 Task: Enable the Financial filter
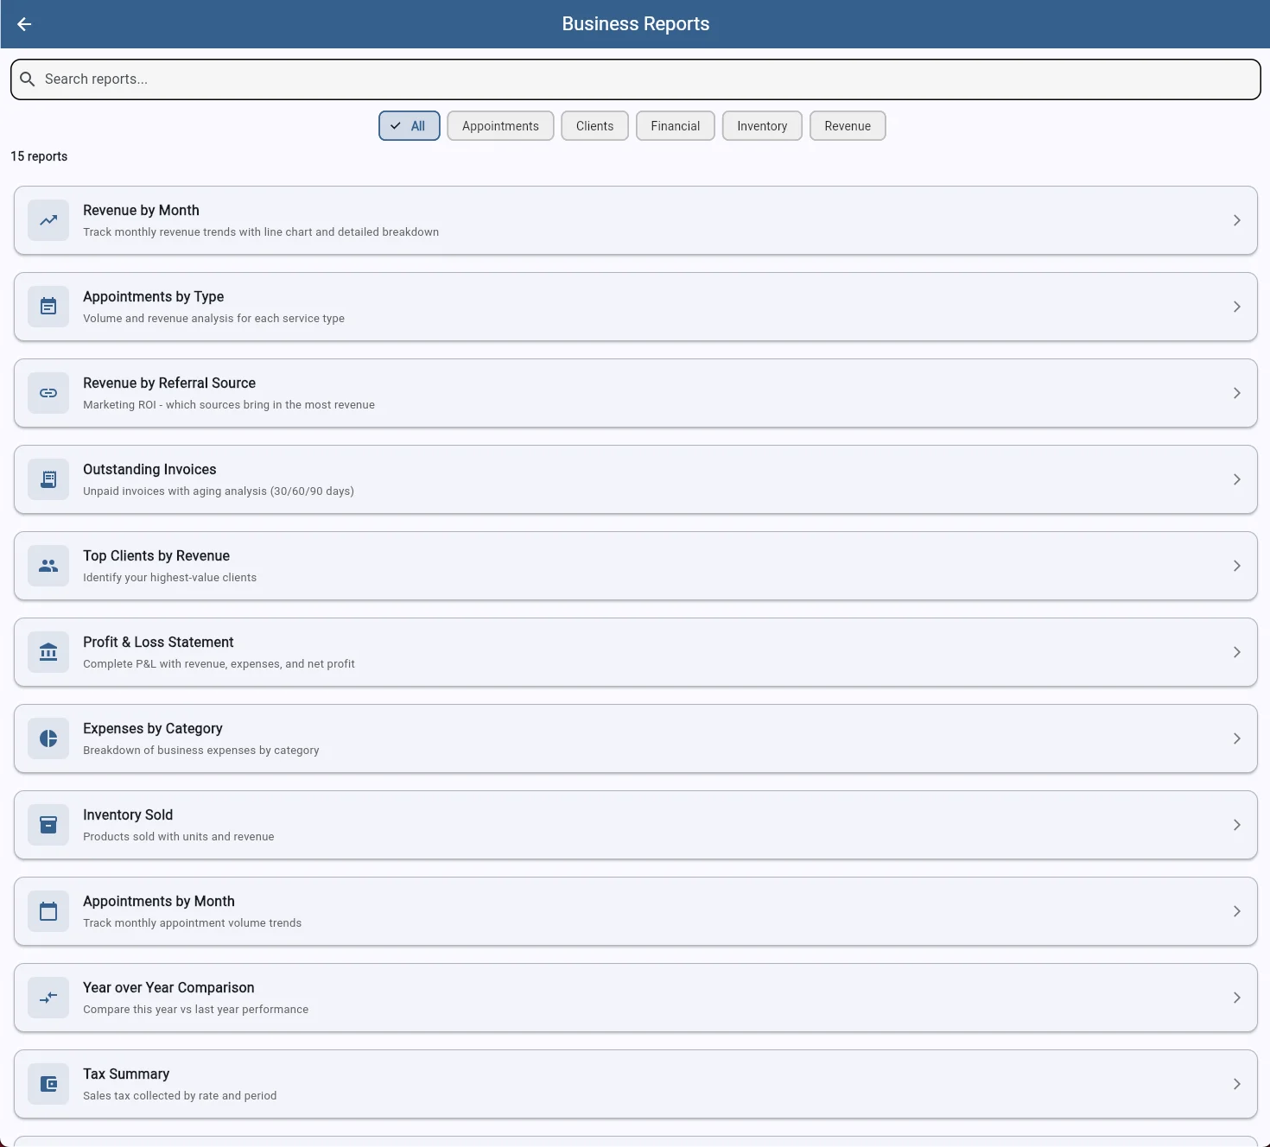click(x=675, y=125)
